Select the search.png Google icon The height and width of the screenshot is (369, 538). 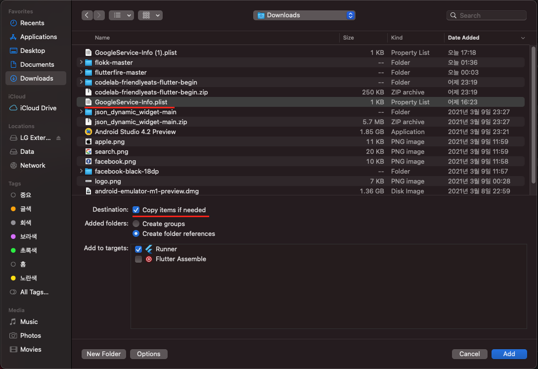pyautogui.click(x=89, y=151)
